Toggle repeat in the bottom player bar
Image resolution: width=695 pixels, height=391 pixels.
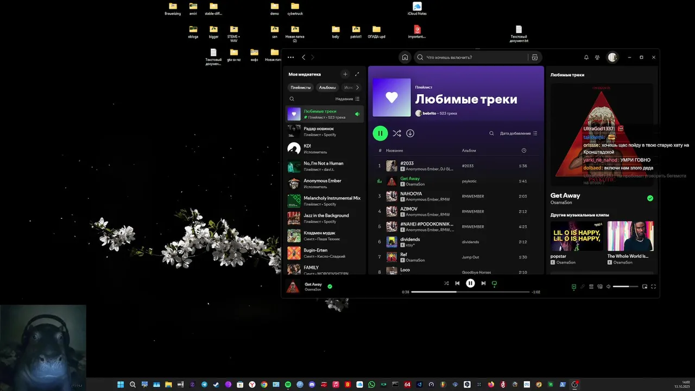(x=494, y=283)
